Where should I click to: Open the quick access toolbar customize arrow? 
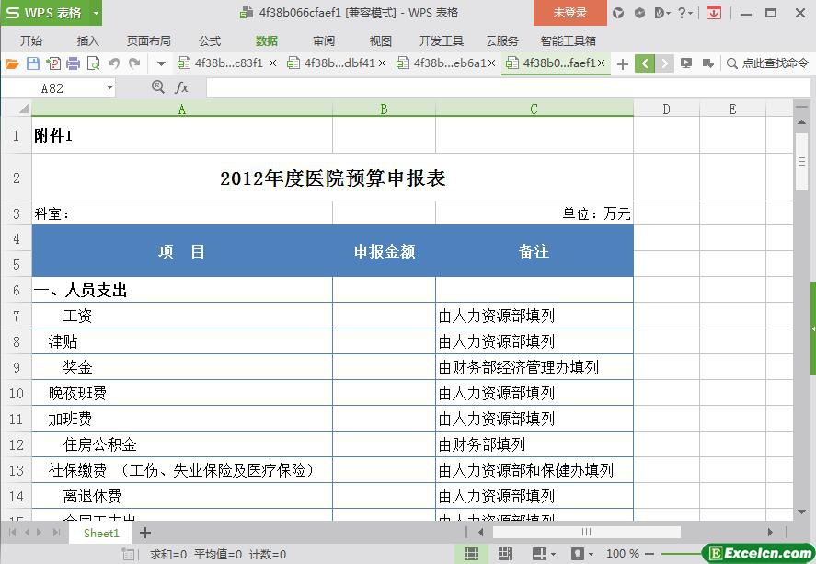[161, 64]
